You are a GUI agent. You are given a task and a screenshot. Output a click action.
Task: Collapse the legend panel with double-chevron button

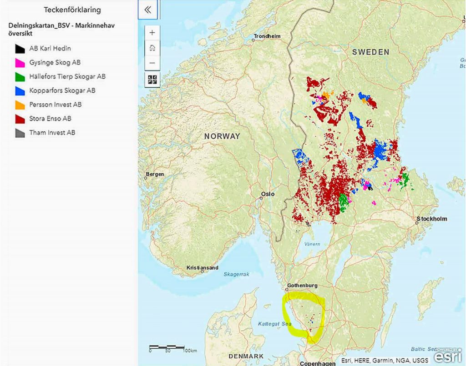coord(148,10)
